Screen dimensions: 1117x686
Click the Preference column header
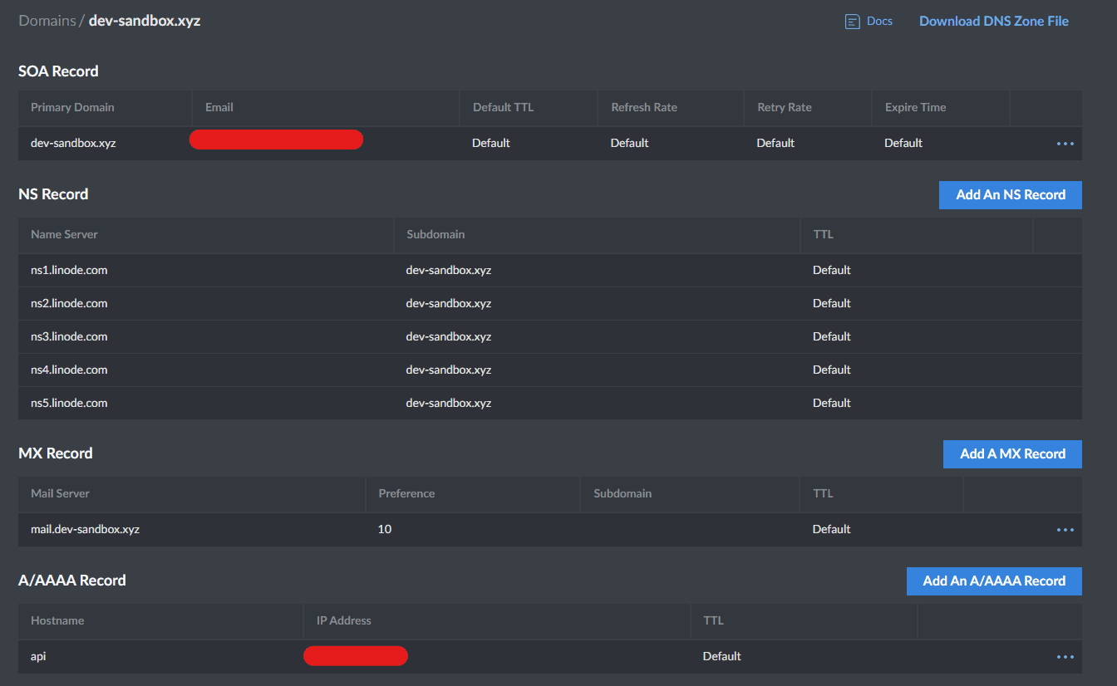tap(406, 493)
